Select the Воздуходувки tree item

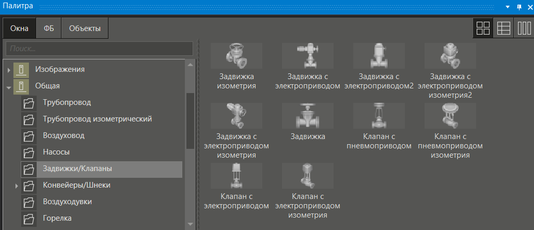[68, 202]
